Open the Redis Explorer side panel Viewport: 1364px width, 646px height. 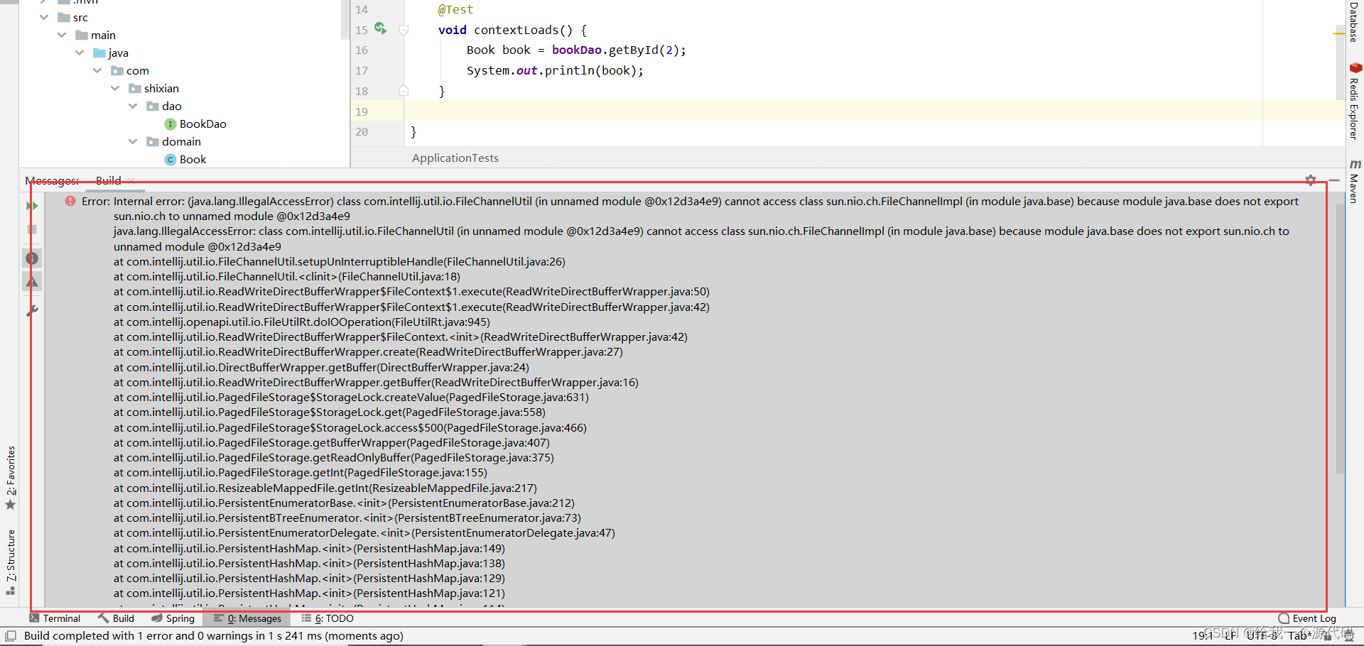(x=1354, y=101)
